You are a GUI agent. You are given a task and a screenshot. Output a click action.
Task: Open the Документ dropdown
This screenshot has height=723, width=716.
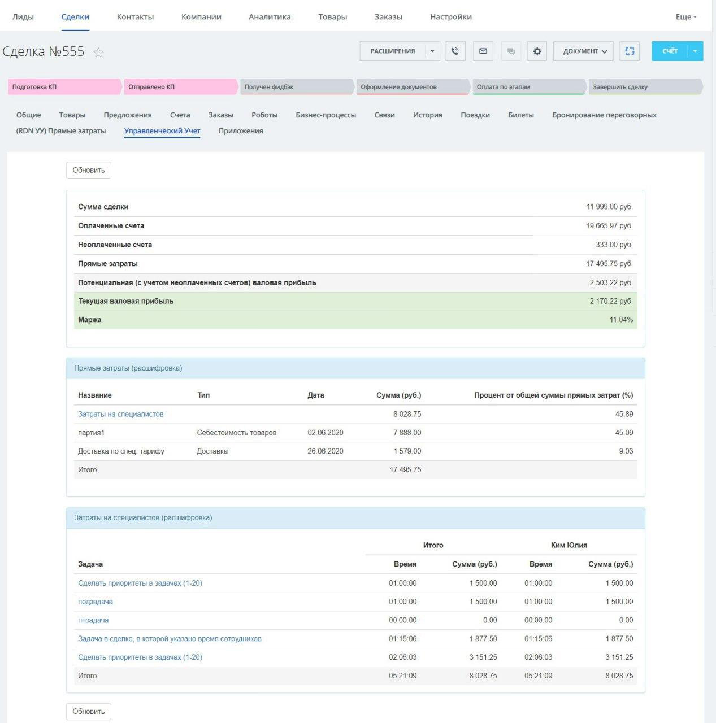pos(584,51)
